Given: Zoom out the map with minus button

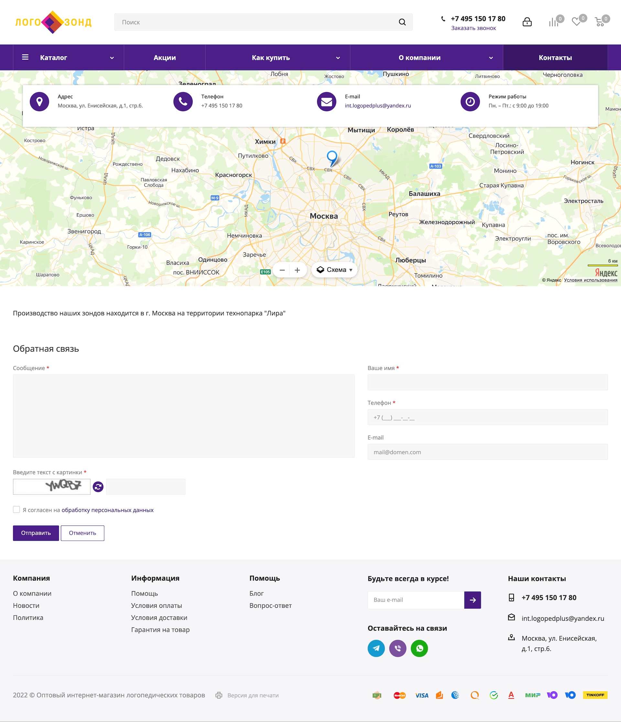Looking at the screenshot, I should pos(282,270).
